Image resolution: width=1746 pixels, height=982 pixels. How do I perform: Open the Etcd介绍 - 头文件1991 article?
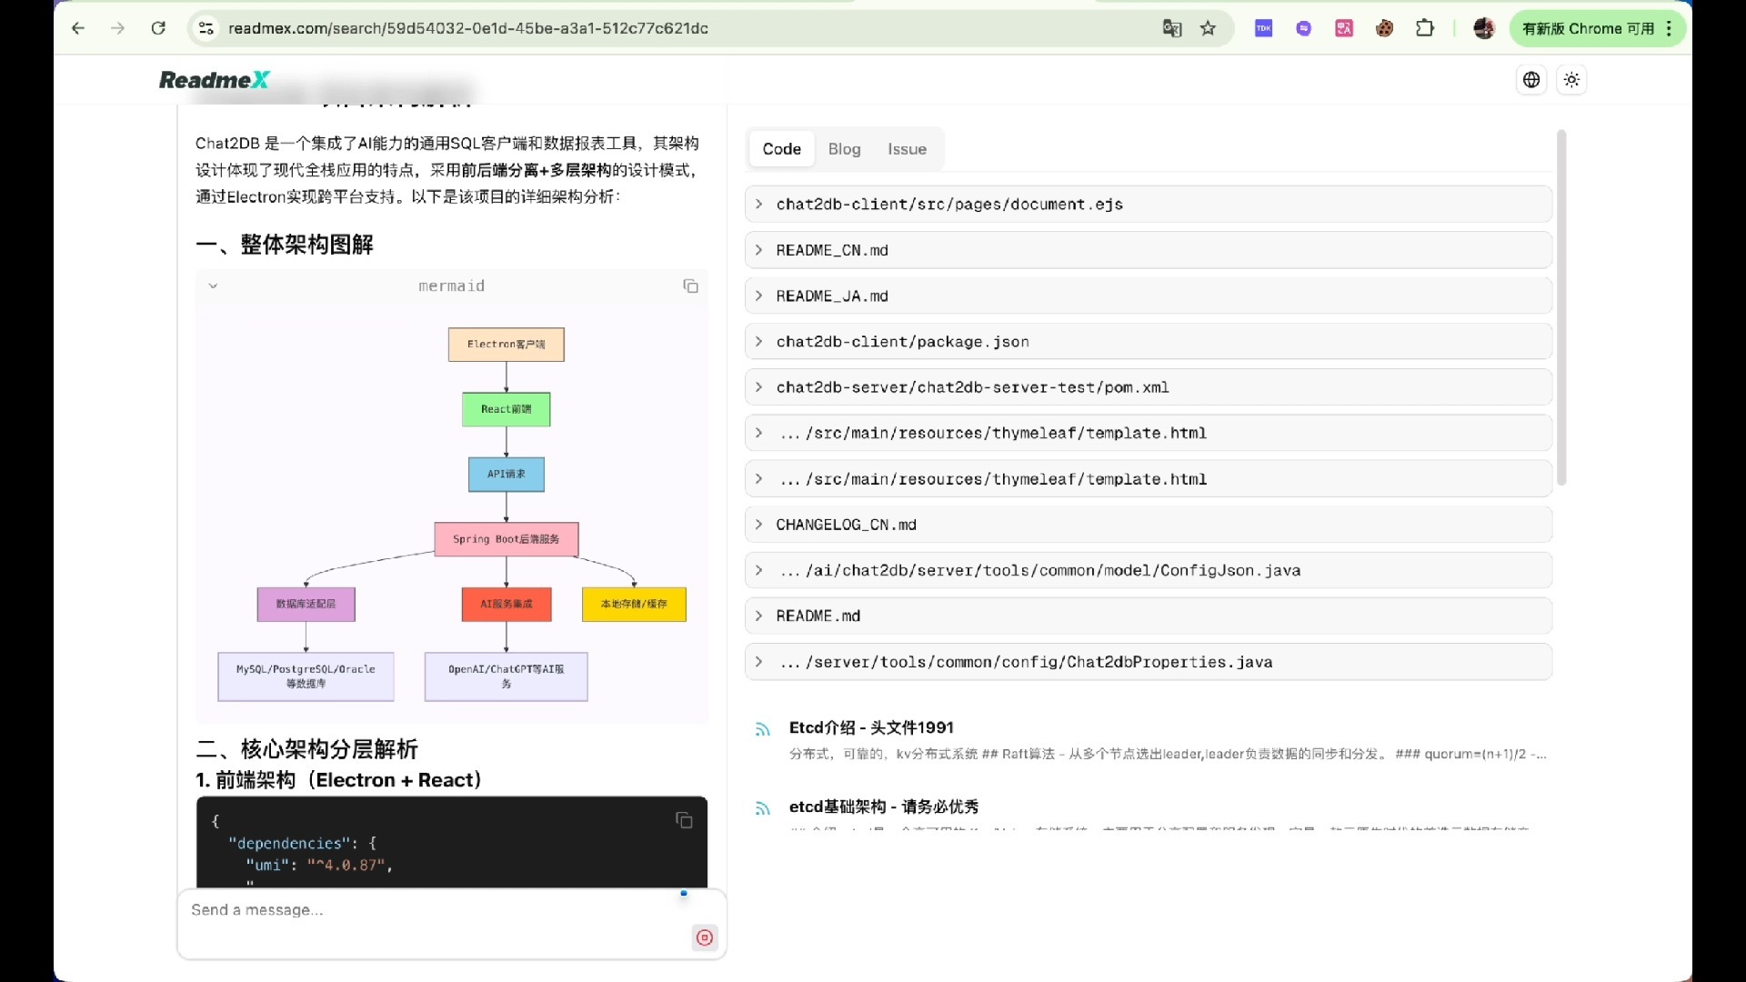[871, 727]
